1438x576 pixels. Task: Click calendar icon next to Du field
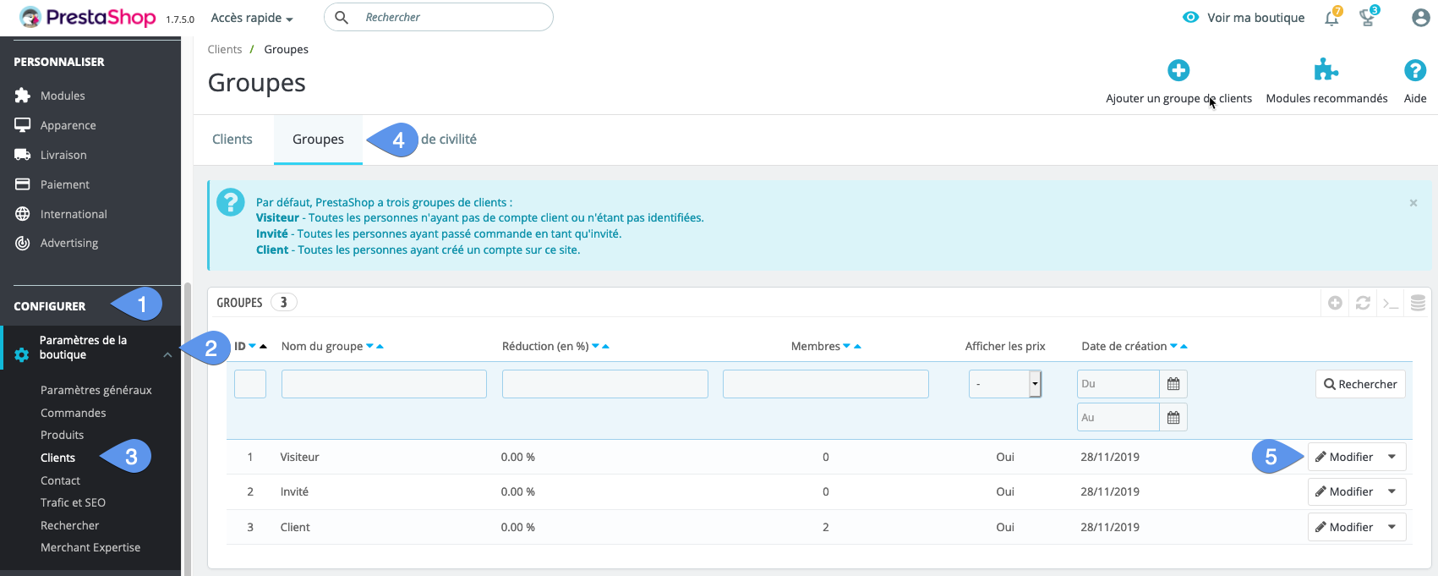1173,384
